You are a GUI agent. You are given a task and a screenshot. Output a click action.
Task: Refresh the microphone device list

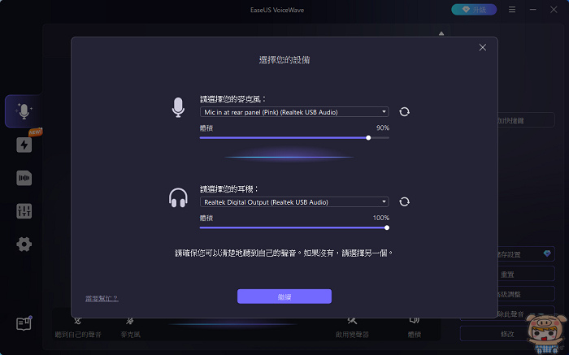(x=404, y=111)
